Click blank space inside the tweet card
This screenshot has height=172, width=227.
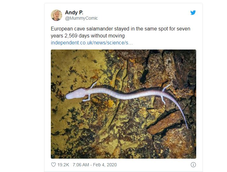click(145, 16)
